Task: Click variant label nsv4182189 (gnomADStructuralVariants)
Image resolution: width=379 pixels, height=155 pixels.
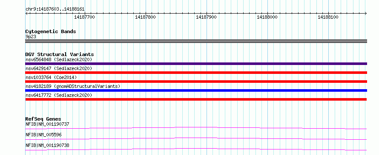Action: pyautogui.click(x=73, y=86)
